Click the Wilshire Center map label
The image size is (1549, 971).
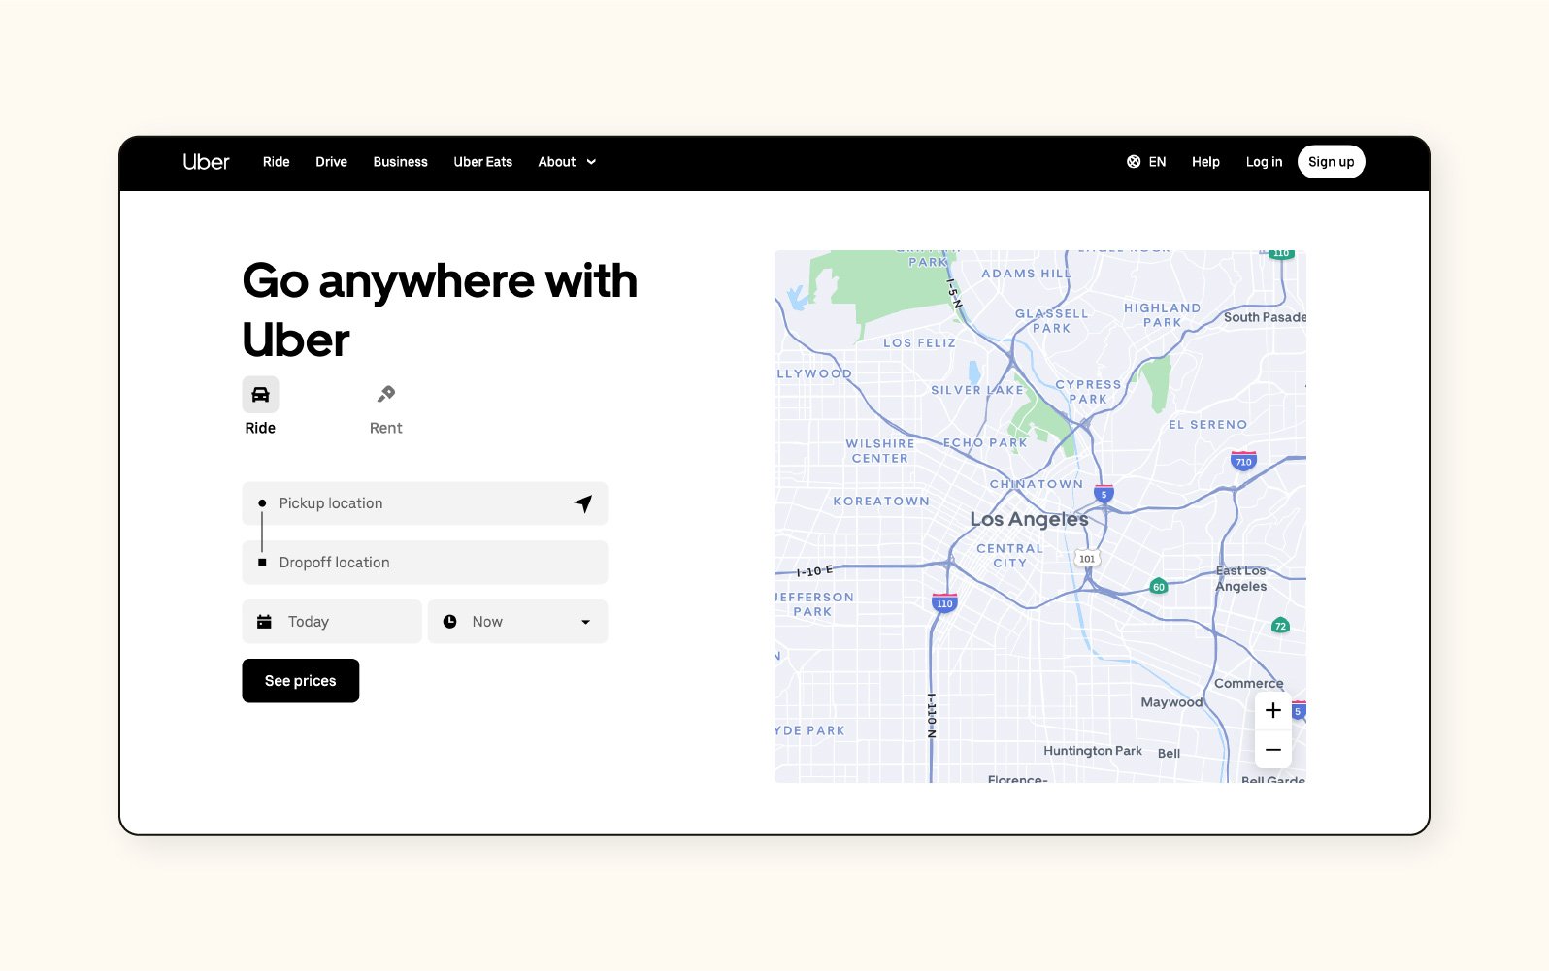click(x=880, y=451)
